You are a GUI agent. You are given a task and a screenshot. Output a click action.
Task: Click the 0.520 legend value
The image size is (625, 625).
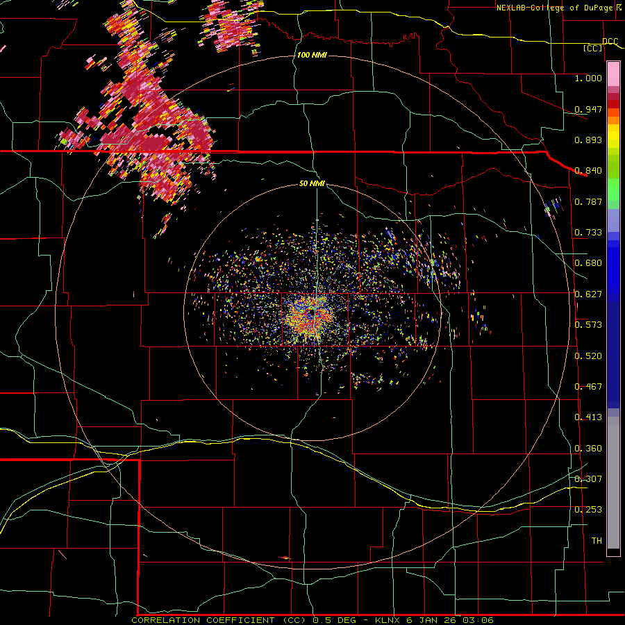pyautogui.click(x=588, y=356)
